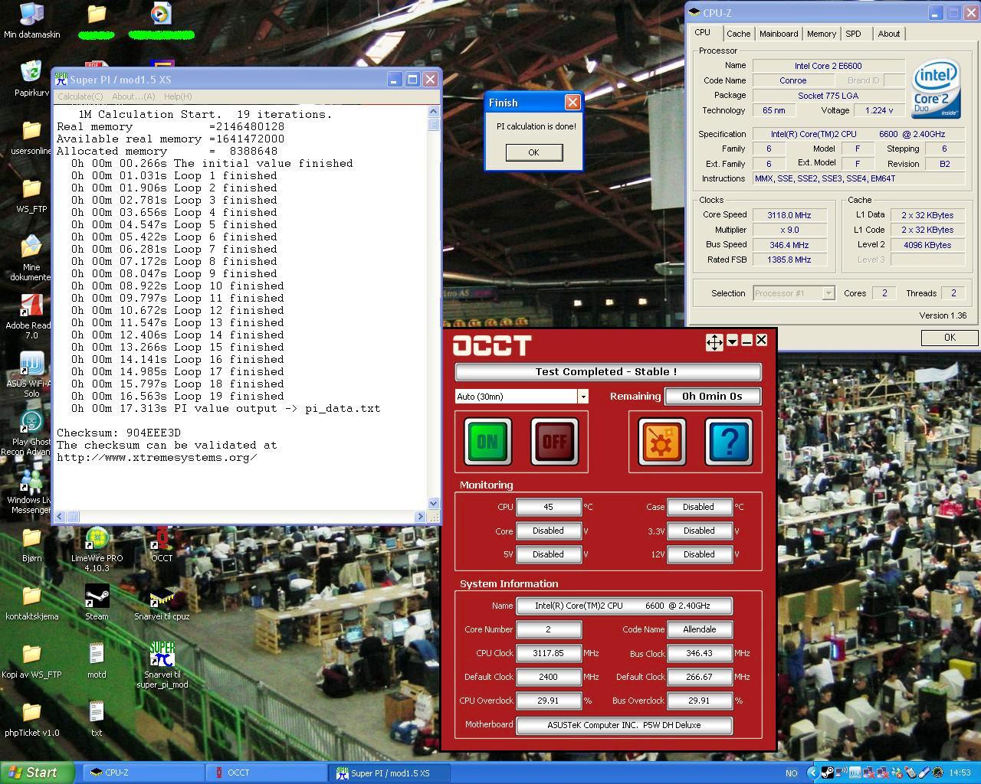Click the OCCT Motherboard name field
Viewport: 981px width, 784px height.
tap(624, 725)
